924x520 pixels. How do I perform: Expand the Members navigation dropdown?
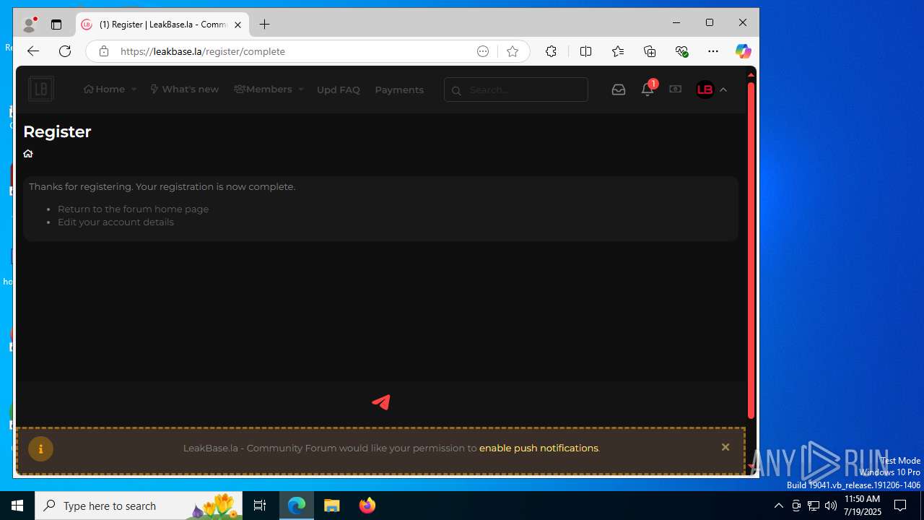tap(300, 90)
